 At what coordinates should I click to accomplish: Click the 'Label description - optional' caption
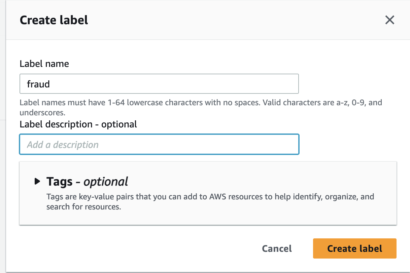coord(78,124)
